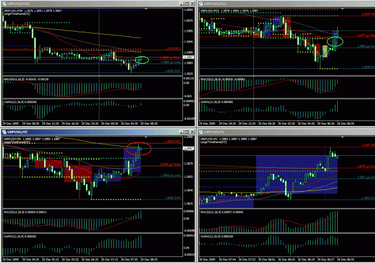This screenshot has height=263, width=375.
Task: Click current price tag on M5 price scale
Action: (188, 149)
